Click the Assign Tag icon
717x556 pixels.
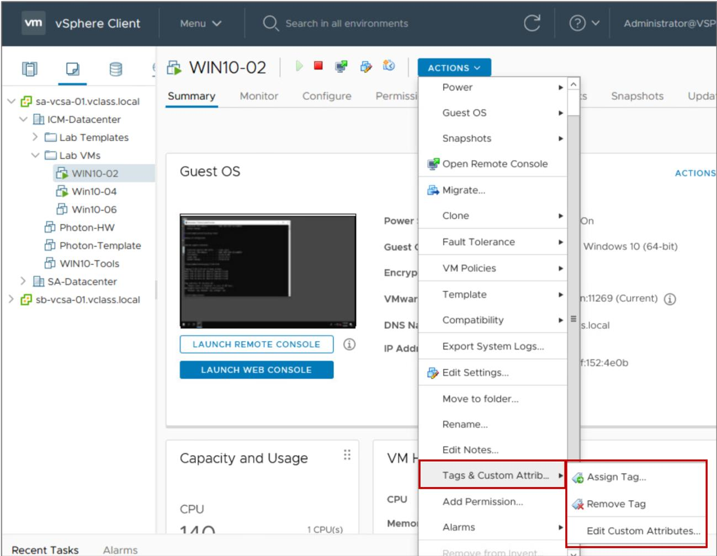[x=578, y=478]
